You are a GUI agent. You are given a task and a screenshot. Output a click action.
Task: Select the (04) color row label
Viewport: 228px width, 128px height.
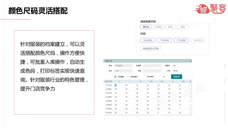pyautogui.click(x=109, y=97)
